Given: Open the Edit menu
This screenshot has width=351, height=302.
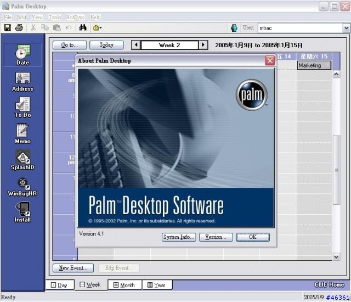Looking at the screenshot, I should (21, 17).
